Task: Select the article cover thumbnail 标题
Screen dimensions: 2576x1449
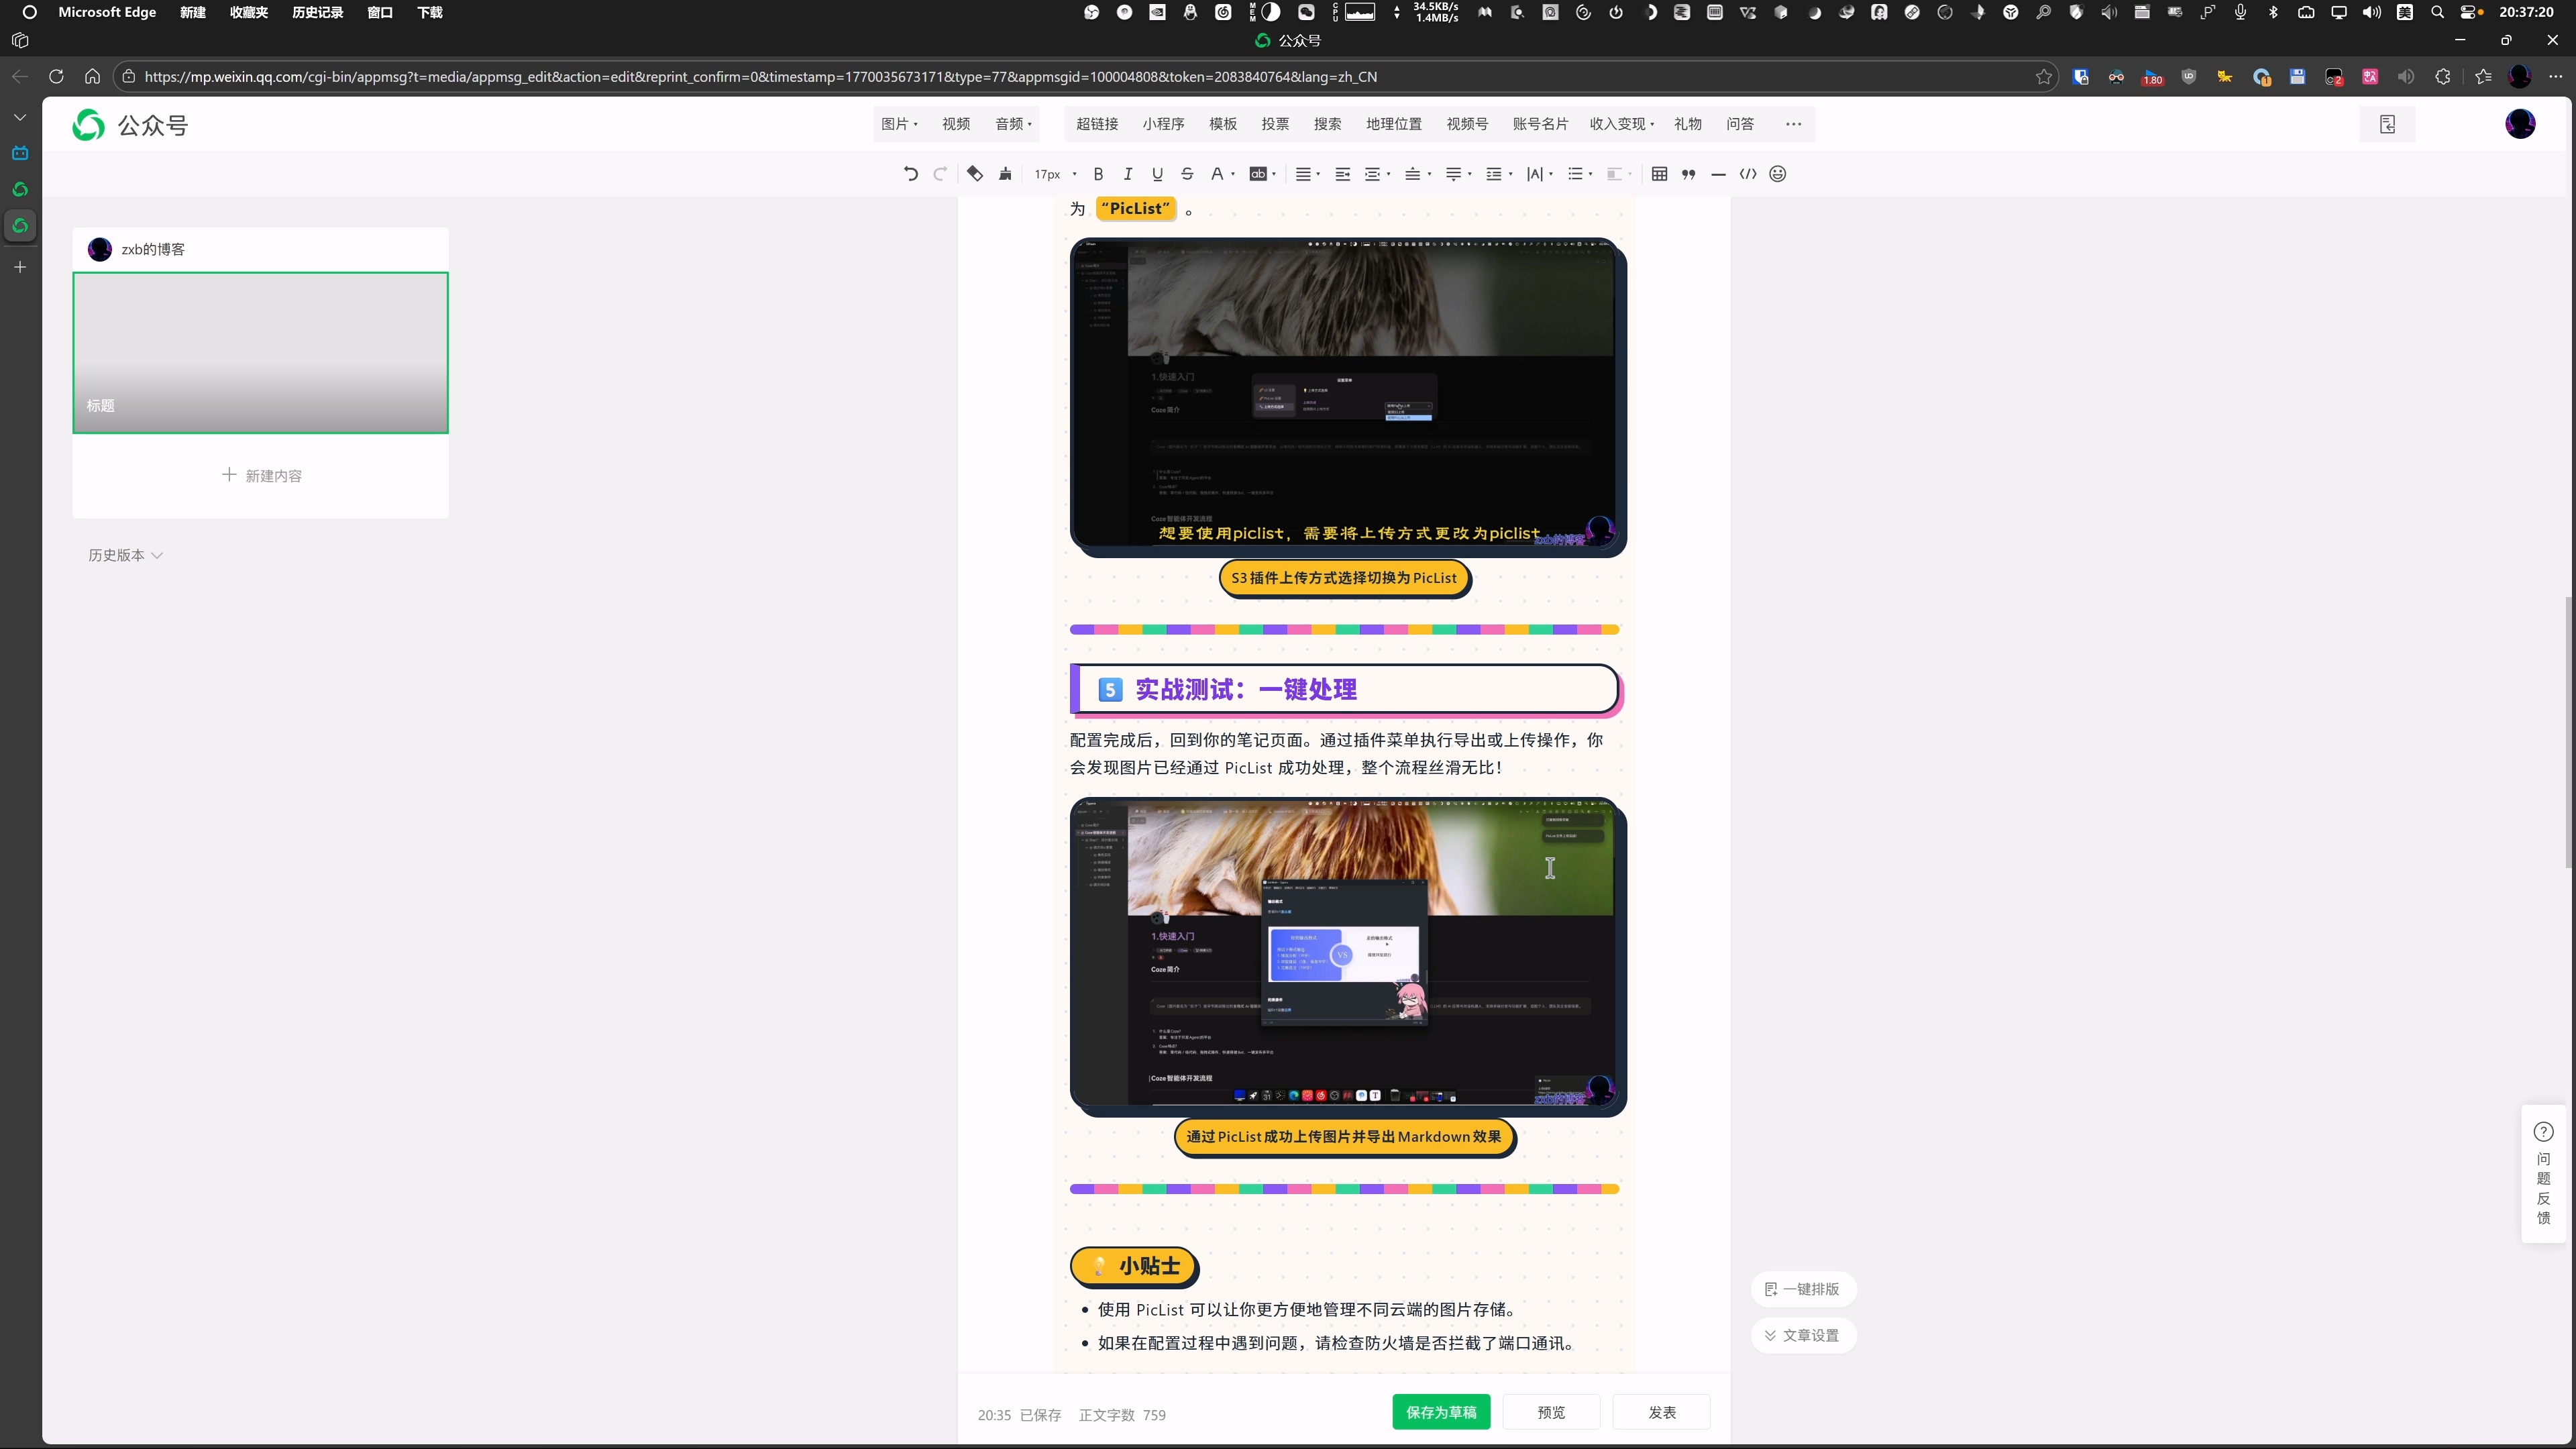Action: coord(260,353)
